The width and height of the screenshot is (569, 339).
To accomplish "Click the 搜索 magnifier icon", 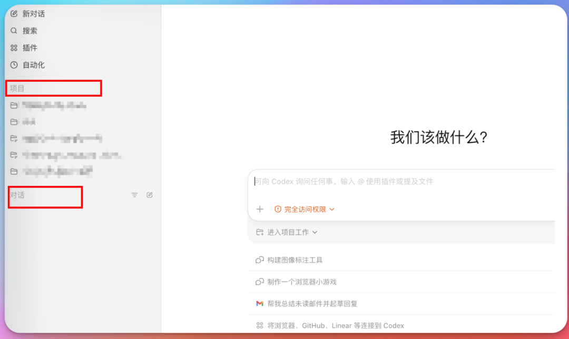I will [14, 31].
